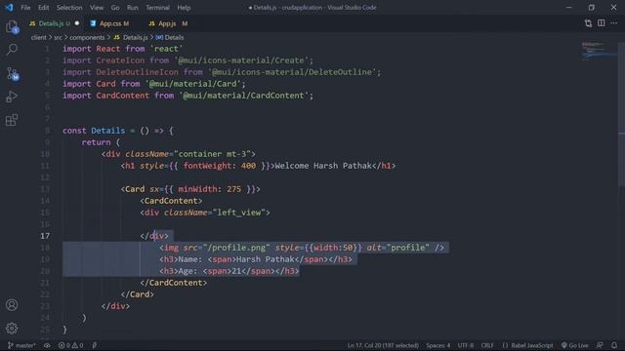
Task: Click the Open Changes icon in editor toolbar
Action: pos(588,23)
